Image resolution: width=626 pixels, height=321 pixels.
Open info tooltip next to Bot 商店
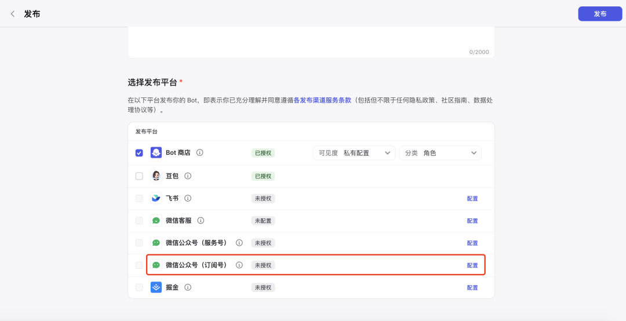point(200,152)
